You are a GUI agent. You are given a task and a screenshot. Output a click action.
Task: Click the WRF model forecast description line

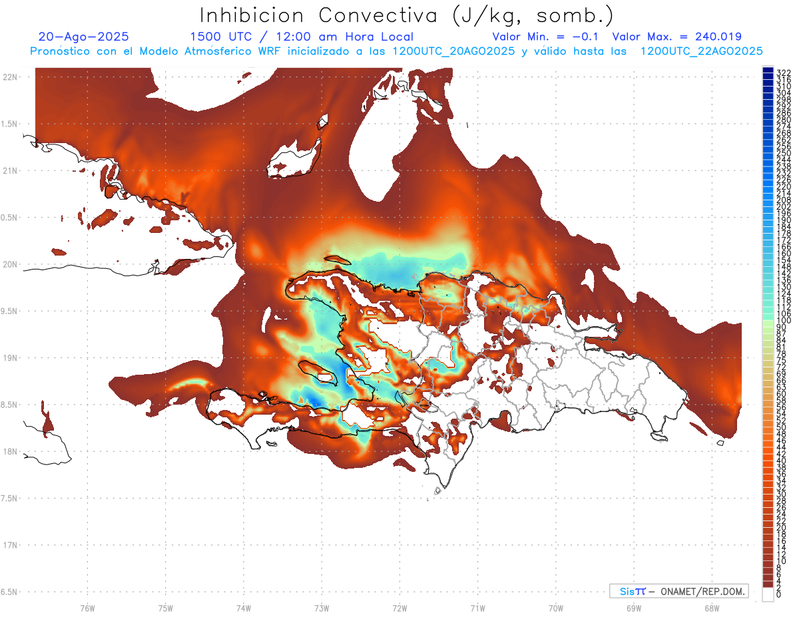click(396, 51)
